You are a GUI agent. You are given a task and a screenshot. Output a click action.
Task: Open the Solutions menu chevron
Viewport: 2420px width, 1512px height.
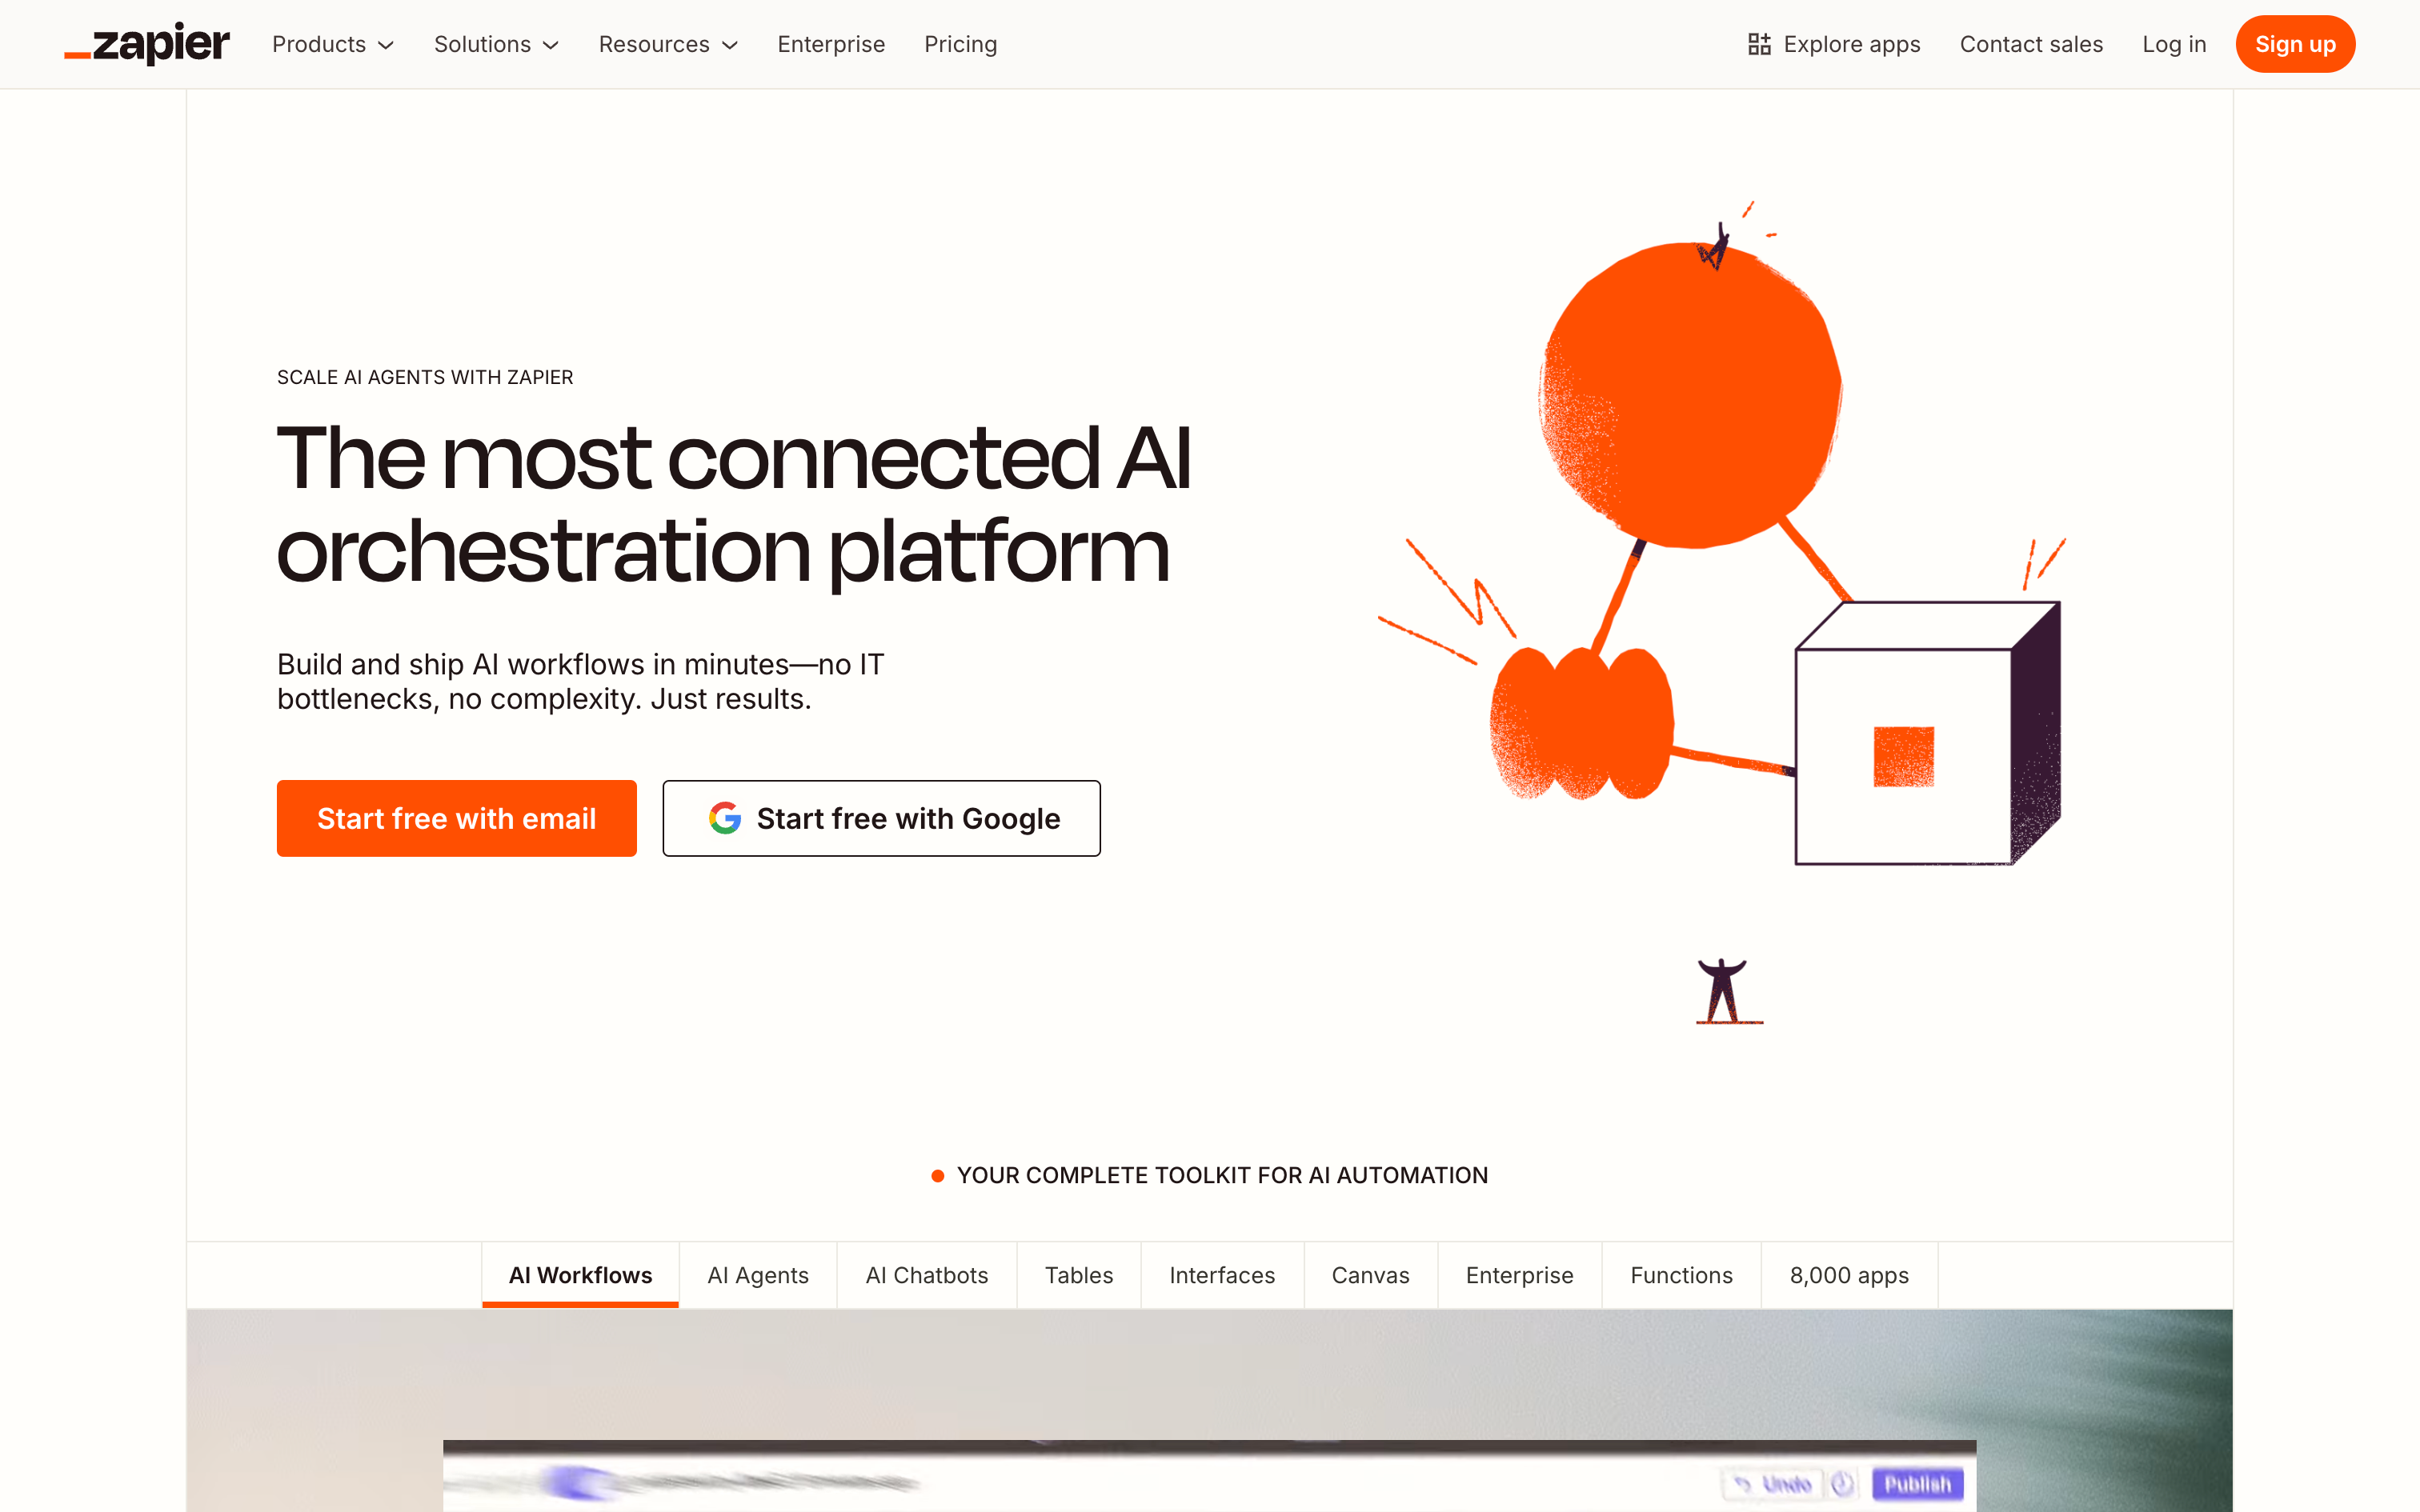click(551, 45)
